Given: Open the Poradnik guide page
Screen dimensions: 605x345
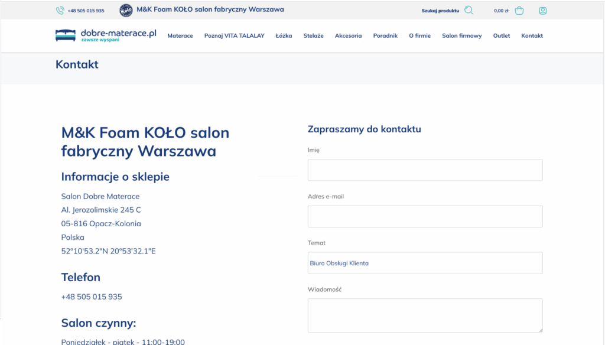Looking at the screenshot, I should pyautogui.click(x=385, y=35).
